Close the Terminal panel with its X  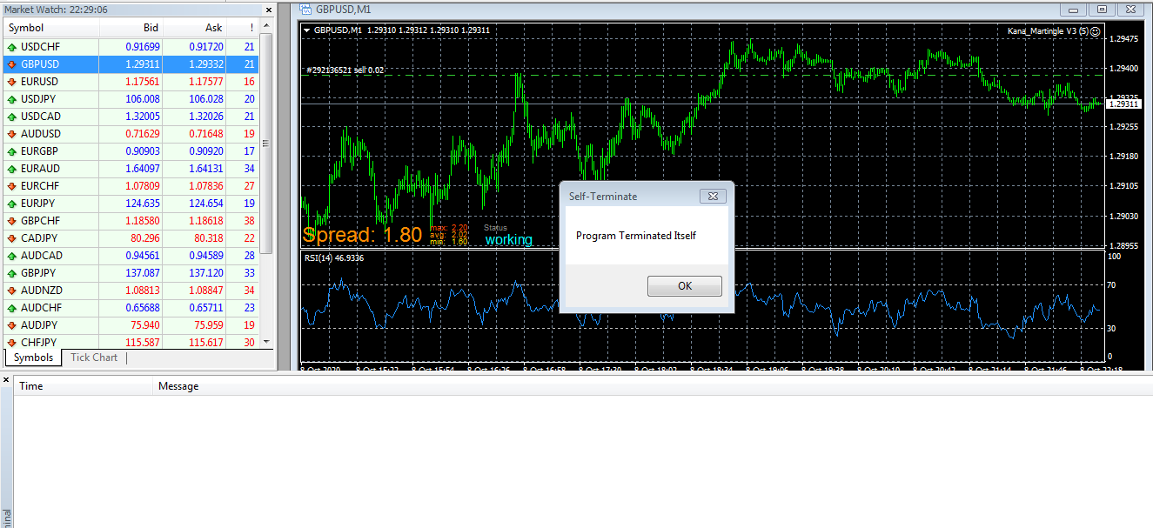(6, 380)
